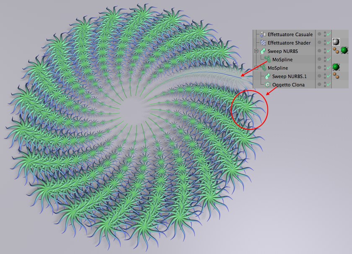The image size is (352, 254).
Task: Toggle editor visibility dot for Effettuatore Casuale
Action: 325,33
